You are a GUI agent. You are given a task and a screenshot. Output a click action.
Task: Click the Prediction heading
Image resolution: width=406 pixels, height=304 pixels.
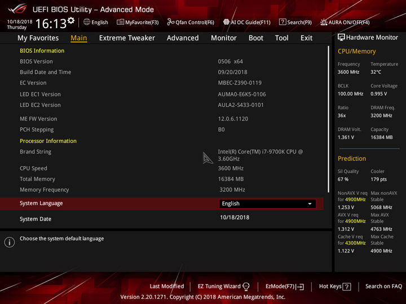point(352,158)
